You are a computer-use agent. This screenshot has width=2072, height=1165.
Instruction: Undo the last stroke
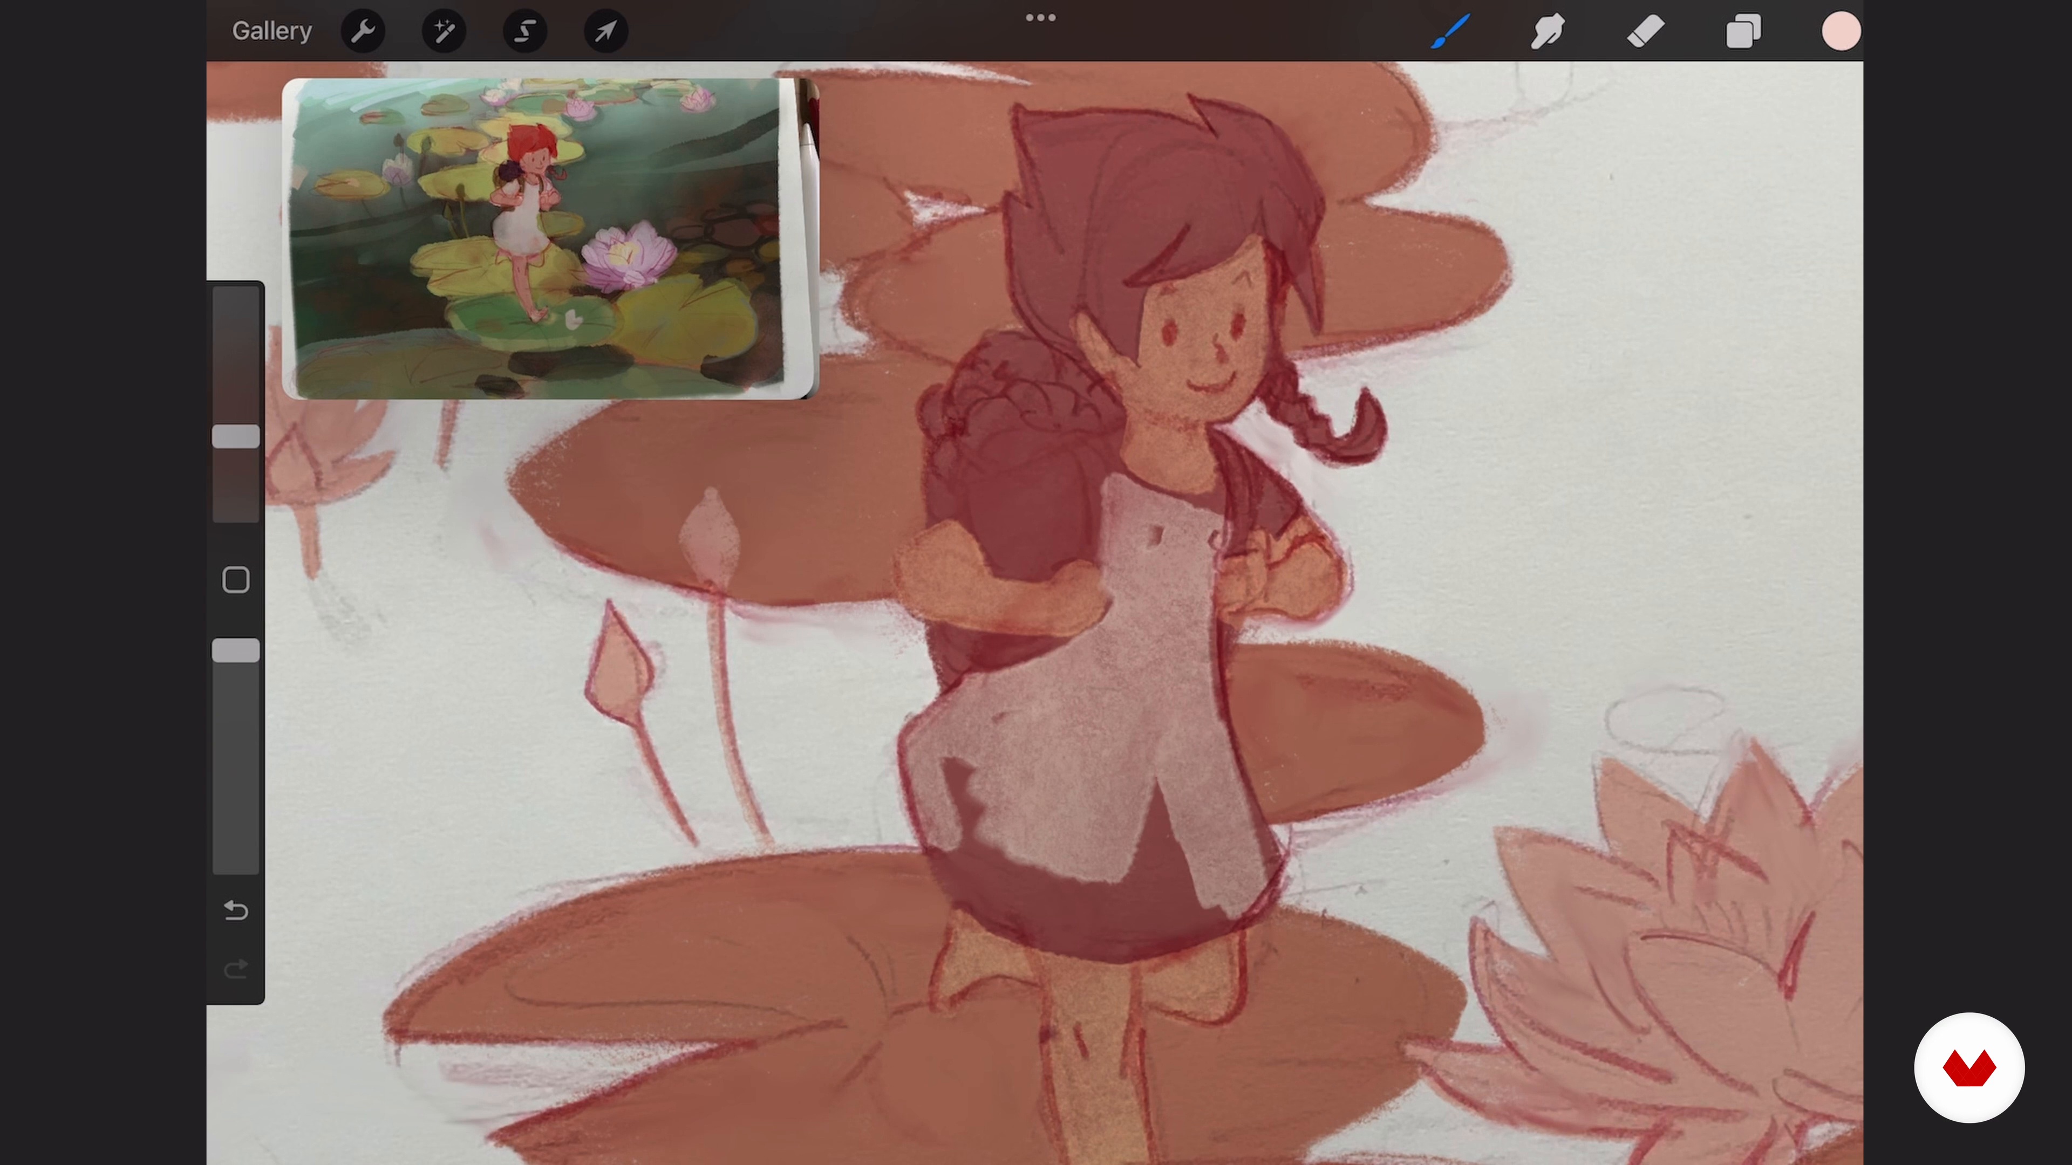(236, 910)
